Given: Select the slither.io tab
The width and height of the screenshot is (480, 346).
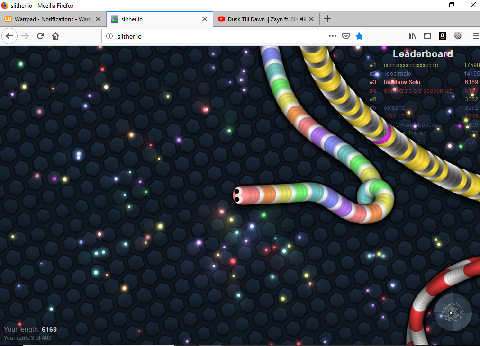Looking at the screenshot, I should [x=160, y=19].
